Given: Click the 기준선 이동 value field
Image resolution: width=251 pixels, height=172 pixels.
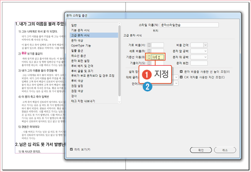Looking at the screenshot, I should (157, 57).
